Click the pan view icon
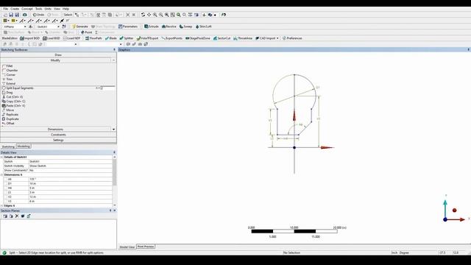Image resolution: width=471 pixels, height=265 pixels. (x=149, y=15)
